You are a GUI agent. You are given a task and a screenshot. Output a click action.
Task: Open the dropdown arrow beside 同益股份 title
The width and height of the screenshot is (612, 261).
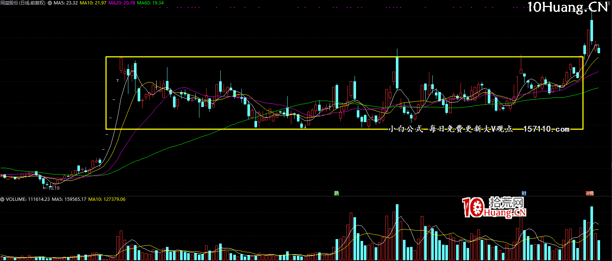50,3
